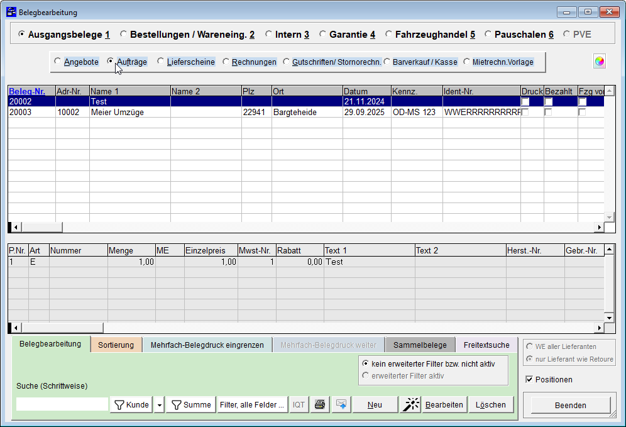The width and height of the screenshot is (626, 427).
Task: Click the Beenden button
Action: click(x=571, y=405)
